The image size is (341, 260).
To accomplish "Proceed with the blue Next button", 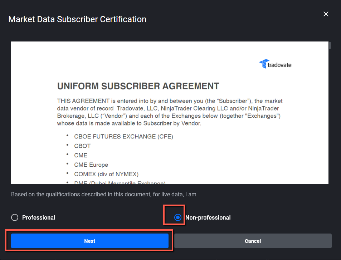I will [90, 241].
